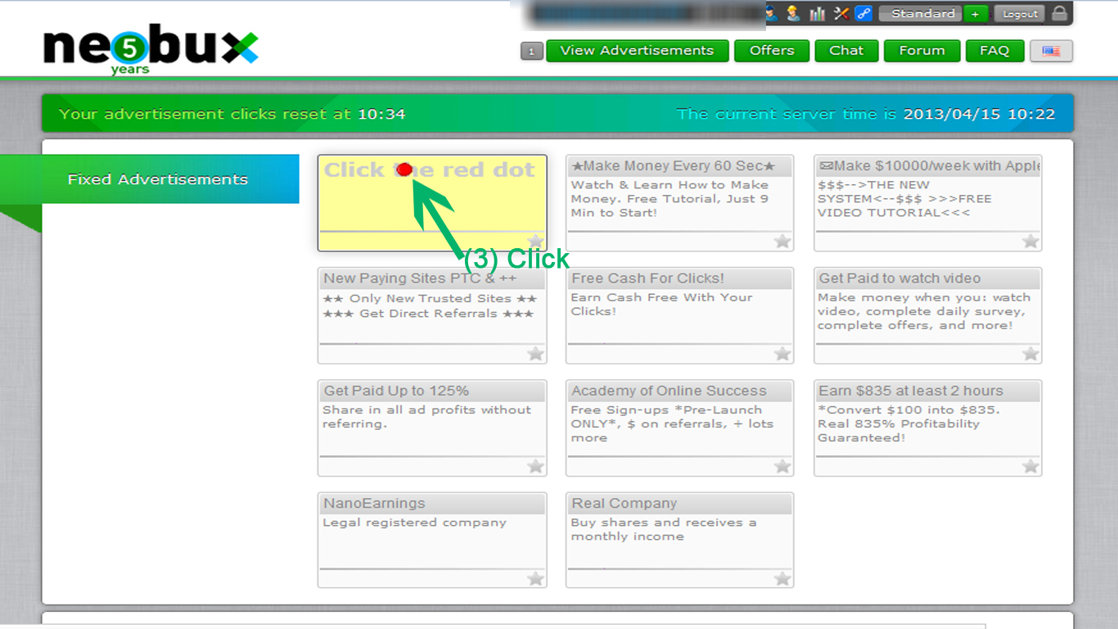Viewport: 1118px width, 629px height.
Task: Star the 'Get Paid Up to 125%' ad
Action: [x=535, y=465]
